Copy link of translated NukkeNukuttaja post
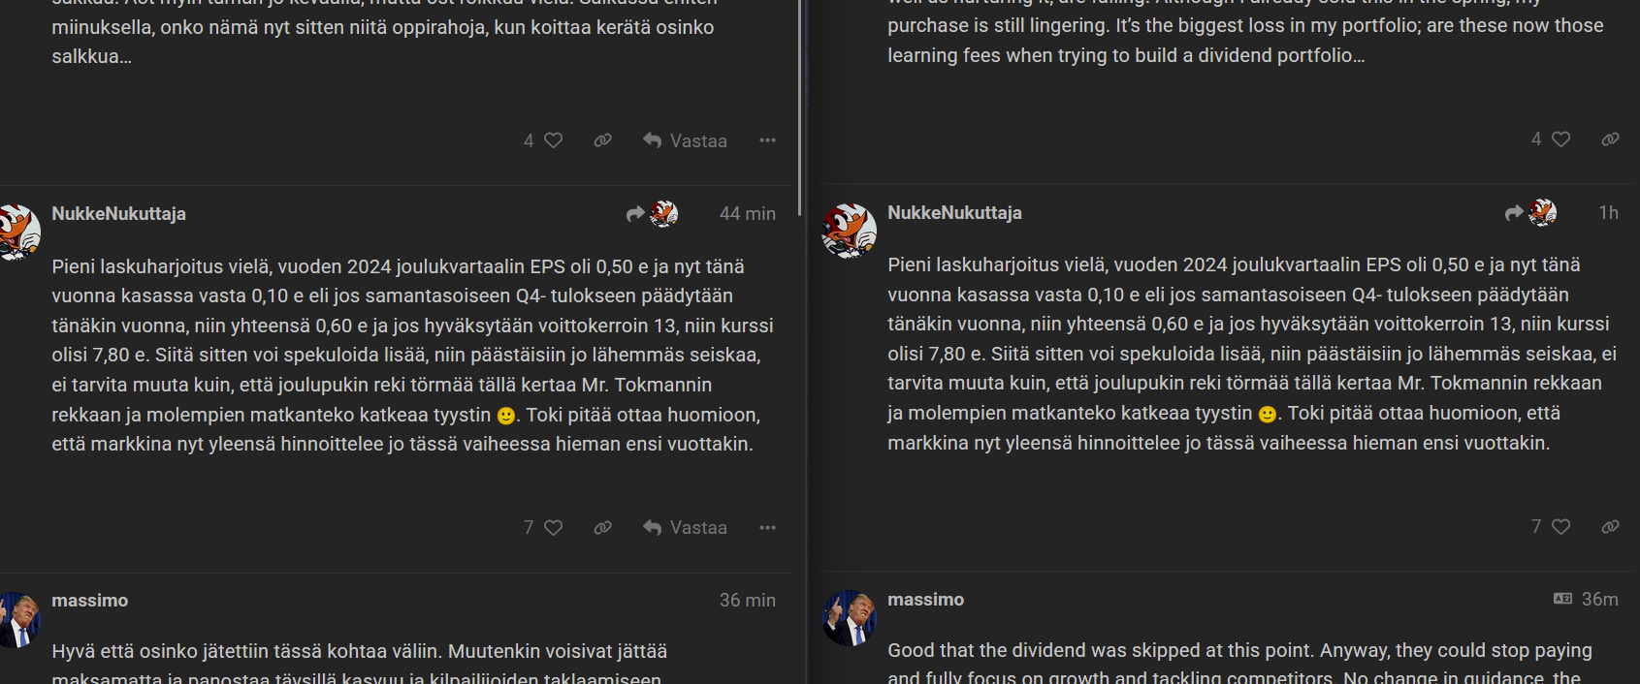 [x=1611, y=526]
